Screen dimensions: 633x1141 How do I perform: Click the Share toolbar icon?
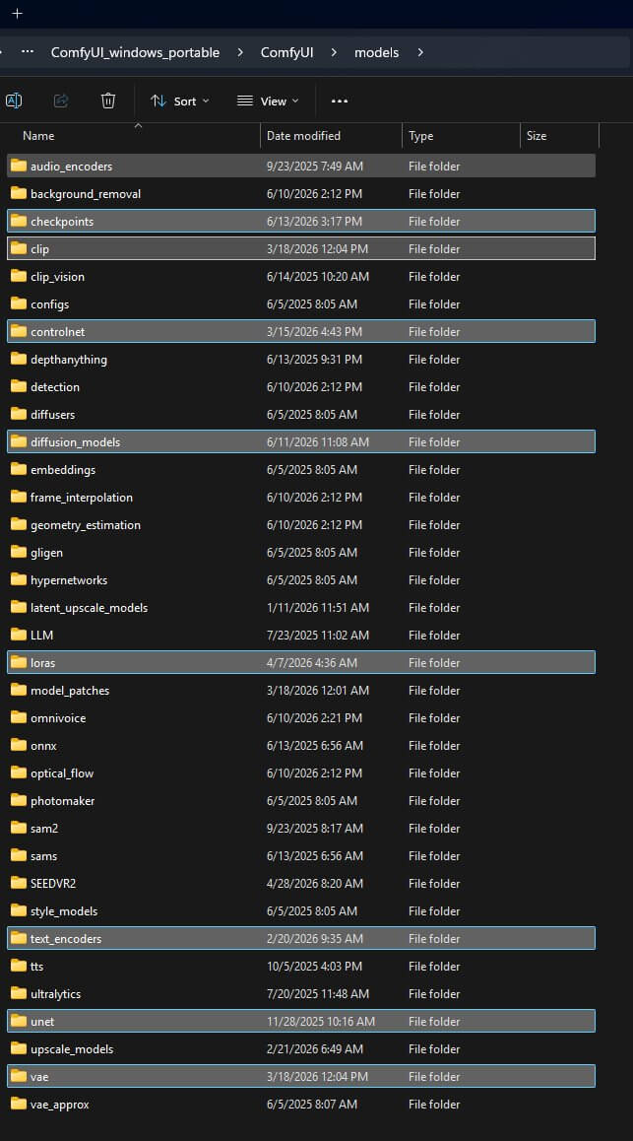point(61,101)
